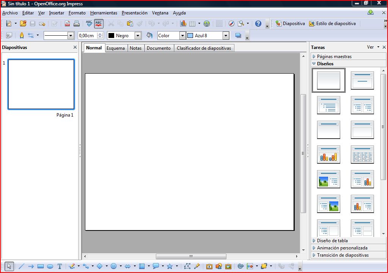Image resolution: width=388 pixels, height=273 pixels.
Task: Switch to the Notas view tab
Action: pos(136,48)
